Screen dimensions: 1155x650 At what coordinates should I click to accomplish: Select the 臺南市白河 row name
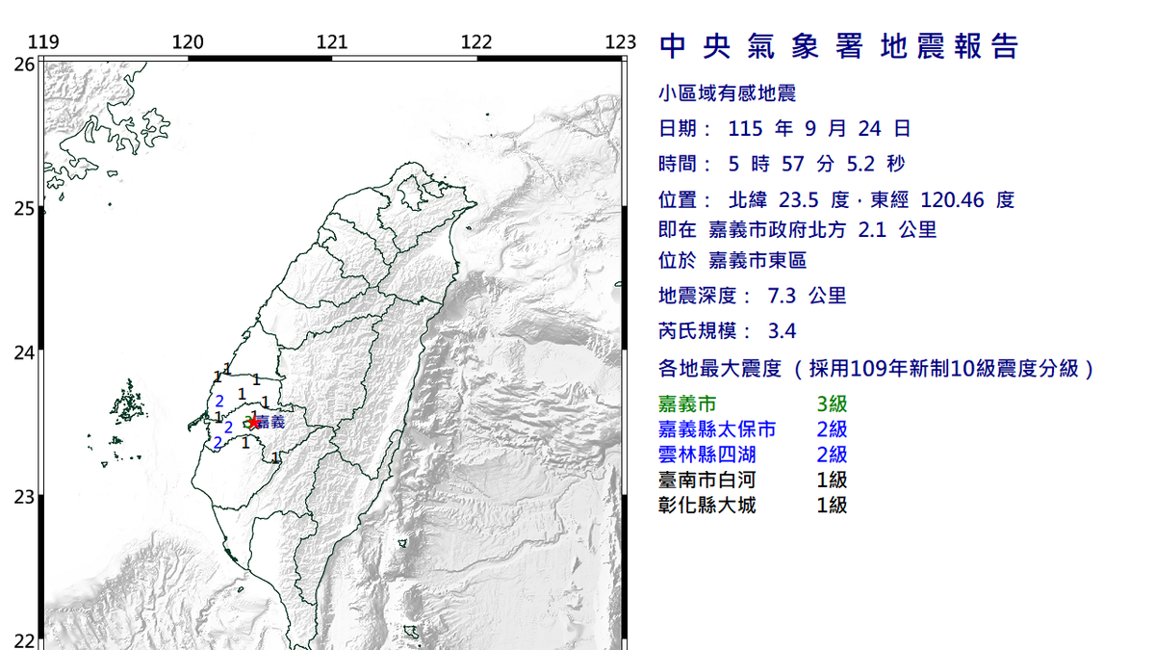click(x=706, y=480)
